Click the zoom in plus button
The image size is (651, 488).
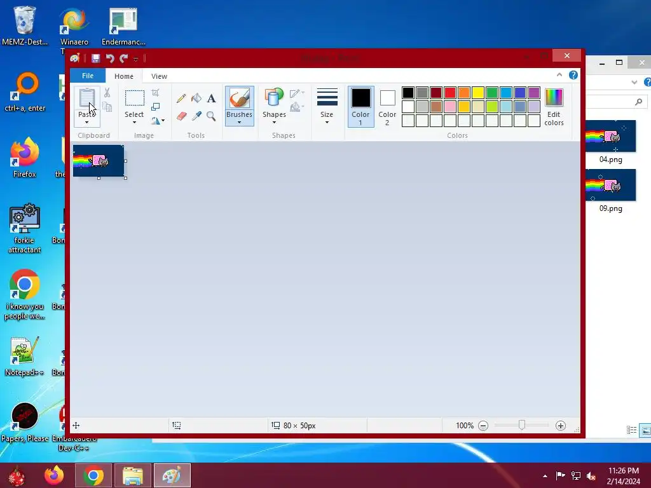tap(561, 426)
